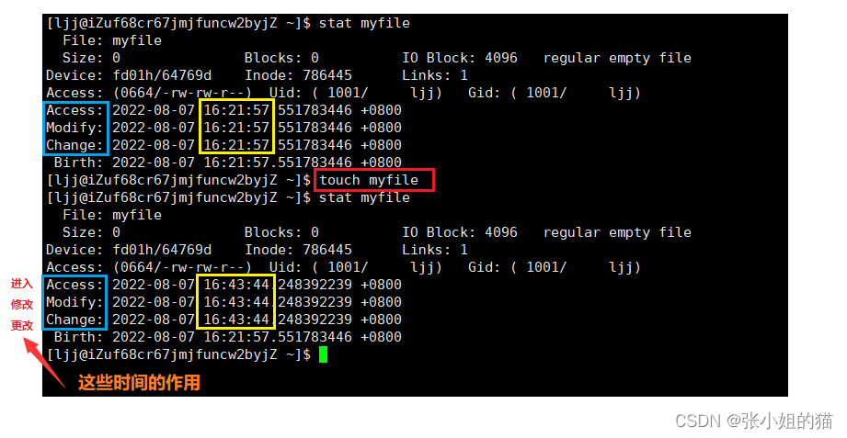
Task: Click the Modify time 16:21:57
Action: click(236, 128)
